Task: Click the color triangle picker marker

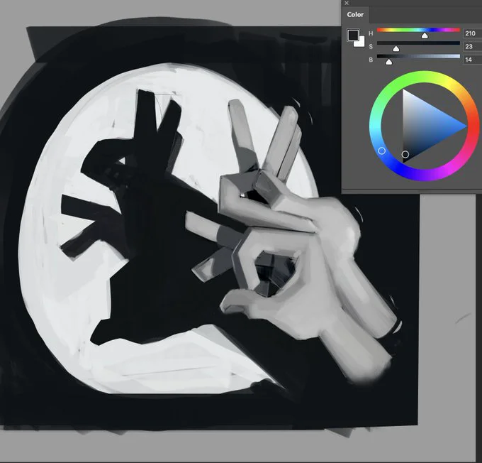Action: click(405, 154)
